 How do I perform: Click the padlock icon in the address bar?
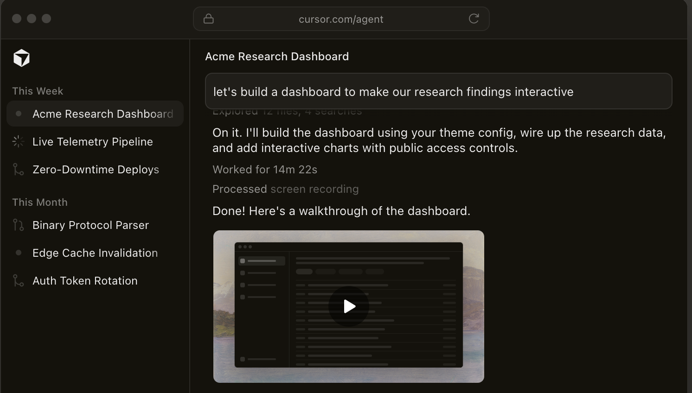tap(208, 19)
